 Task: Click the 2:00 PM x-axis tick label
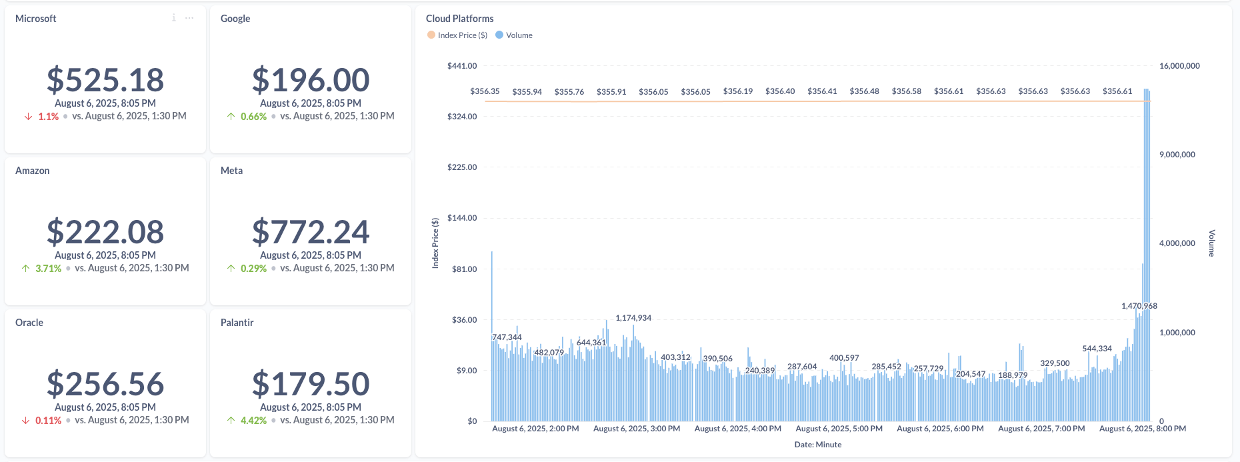click(535, 429)
